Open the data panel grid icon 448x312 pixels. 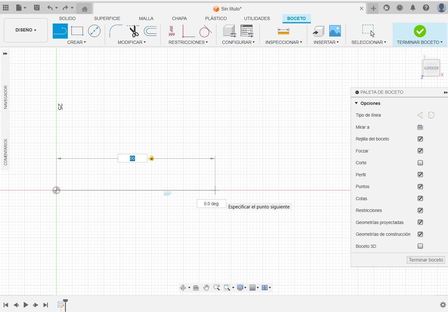pyautogui.click(x=6, y=8)
